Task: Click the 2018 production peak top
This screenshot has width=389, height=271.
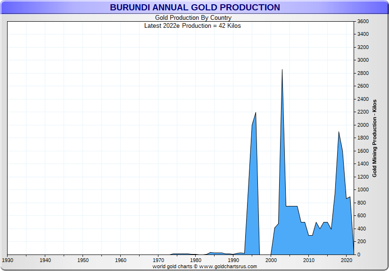Action: 339,132
